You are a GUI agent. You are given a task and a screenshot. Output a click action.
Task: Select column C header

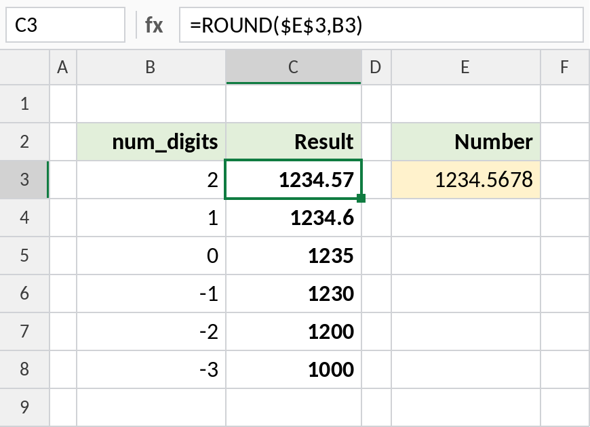pyautogui.click(x=294, y=67)
